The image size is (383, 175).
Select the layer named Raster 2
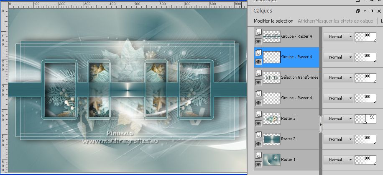[288, 139]
